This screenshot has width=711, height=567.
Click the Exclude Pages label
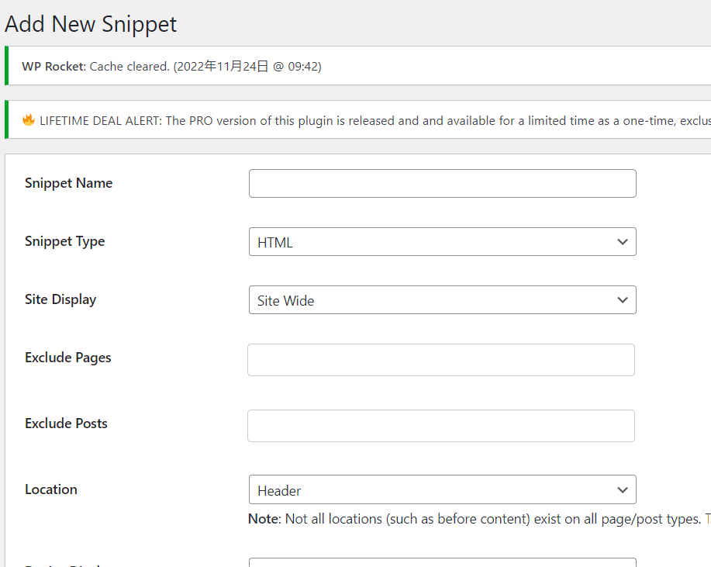point(68,358)
